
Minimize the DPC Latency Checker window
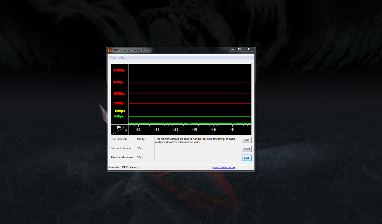tap(232, 49)
